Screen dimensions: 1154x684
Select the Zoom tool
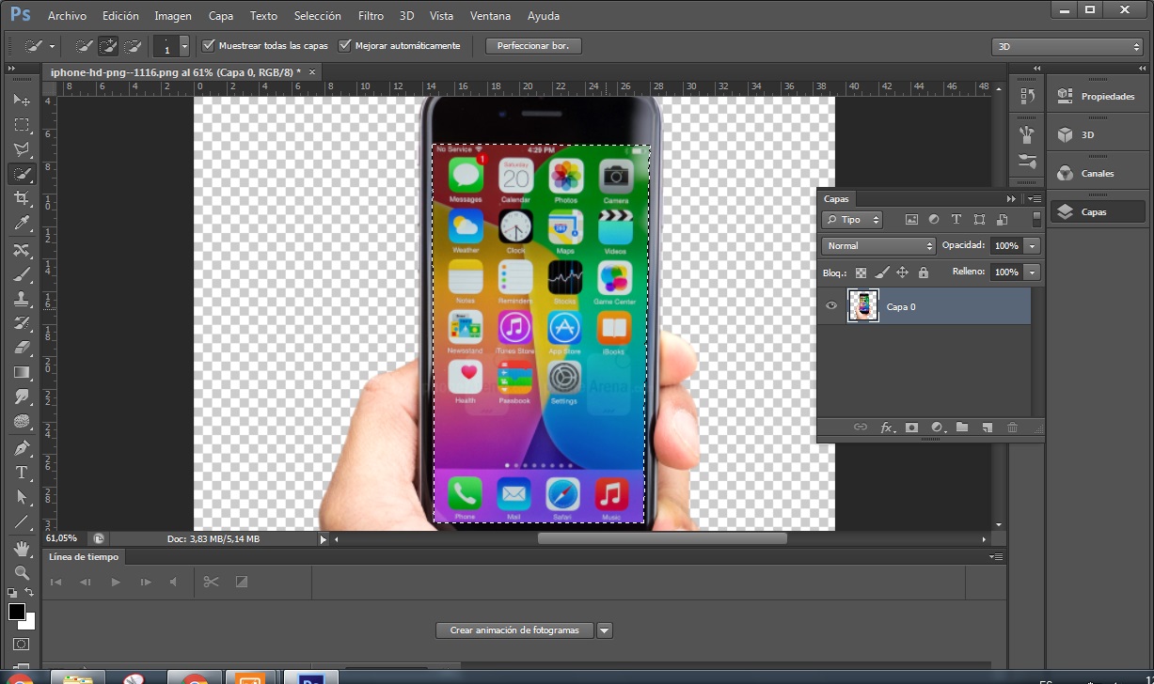tap(22, 572)
